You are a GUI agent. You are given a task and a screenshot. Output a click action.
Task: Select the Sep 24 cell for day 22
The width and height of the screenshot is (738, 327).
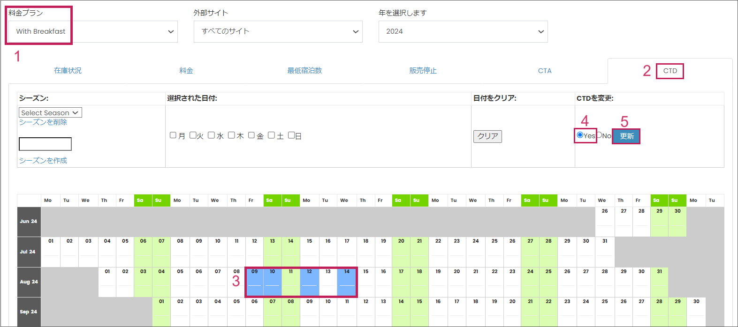548,312
